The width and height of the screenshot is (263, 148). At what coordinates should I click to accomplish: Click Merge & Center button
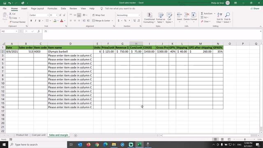[x=101, y=21]
